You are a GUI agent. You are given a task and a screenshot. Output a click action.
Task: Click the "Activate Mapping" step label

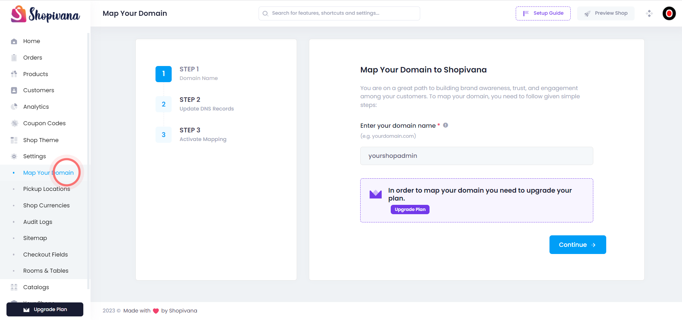coord(203,139)
